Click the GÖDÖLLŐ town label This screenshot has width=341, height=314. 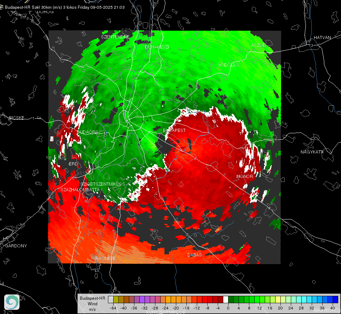(228, 65)
